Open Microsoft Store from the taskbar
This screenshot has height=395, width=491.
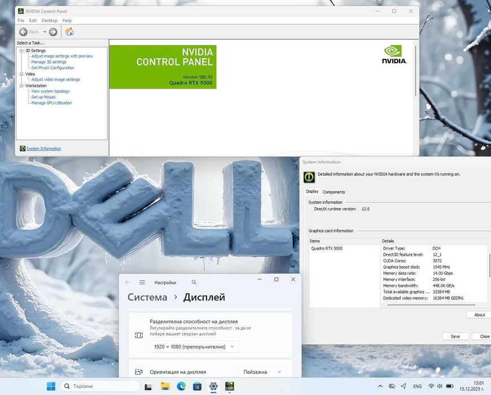[x=198, y=386]
